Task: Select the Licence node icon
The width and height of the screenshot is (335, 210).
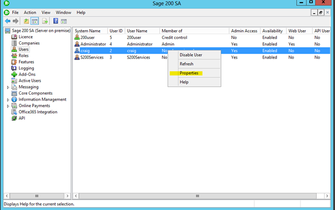Action: pyautogui.click(x=14, y=37)
